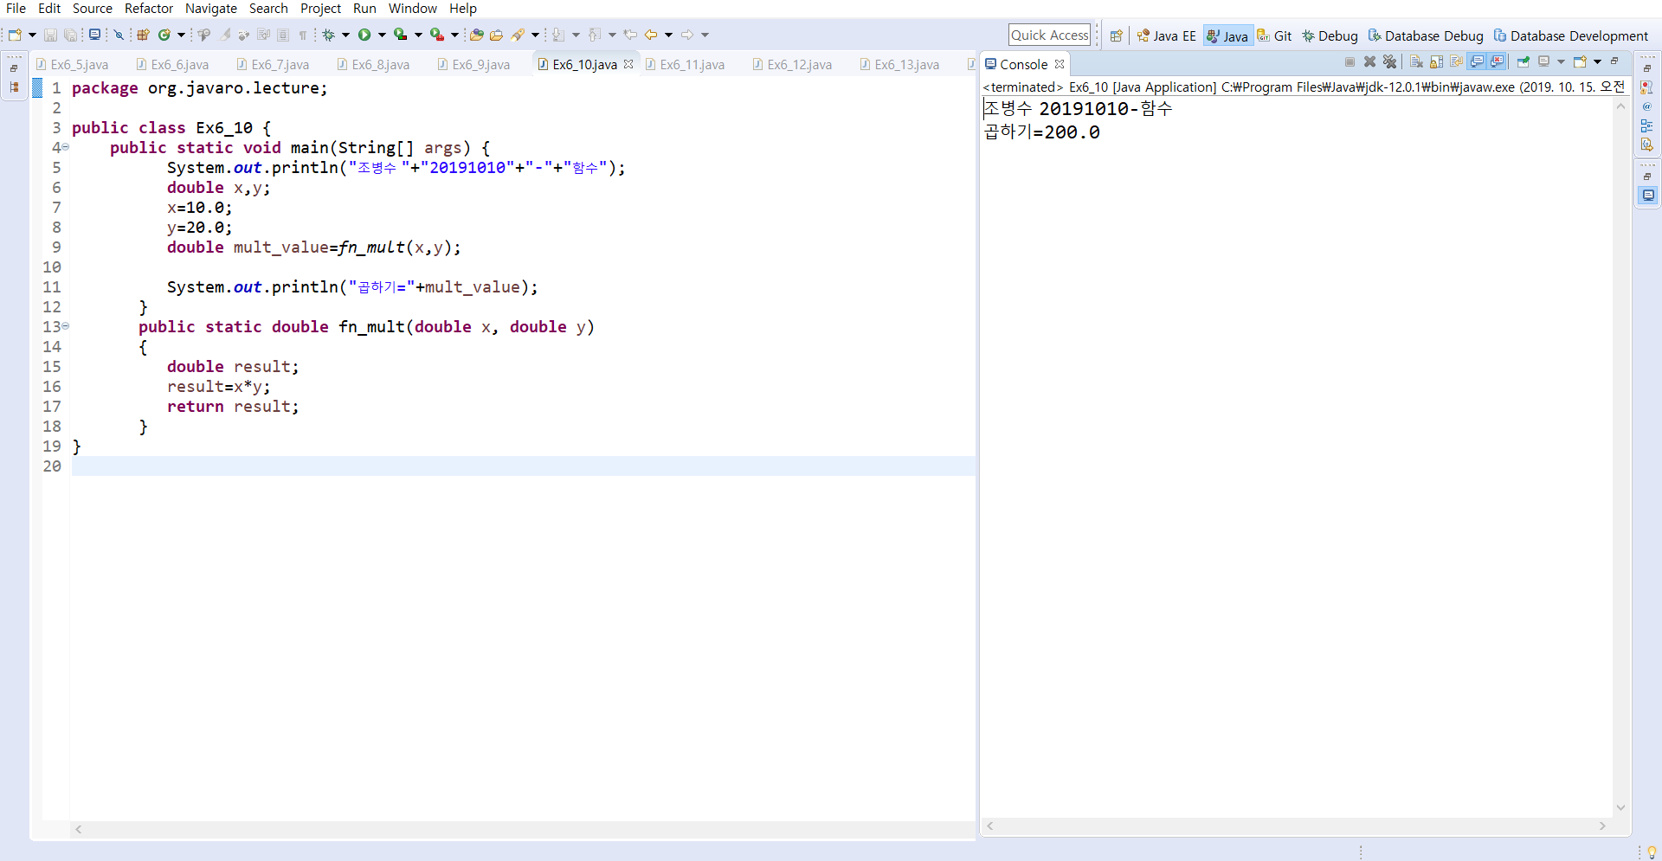Open the Navigate menu
This screenshot has height=861, width=1662.
pyautogui.click(x=211, y=9)
